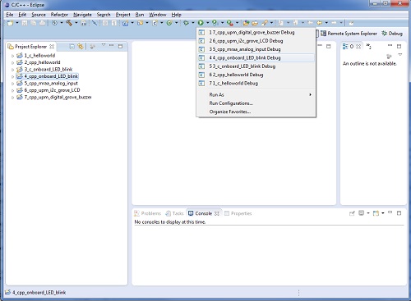The image size is (411, 301).
Task: Launch 1_c_helloworld Debug from Run menu
Action: (256, 83)
